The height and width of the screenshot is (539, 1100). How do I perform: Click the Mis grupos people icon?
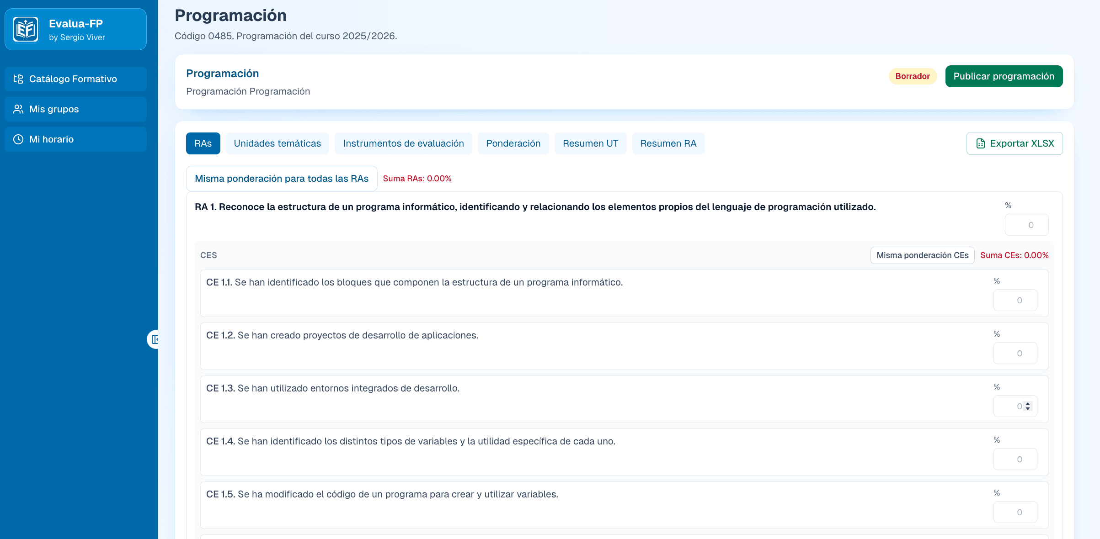(18, 109)
